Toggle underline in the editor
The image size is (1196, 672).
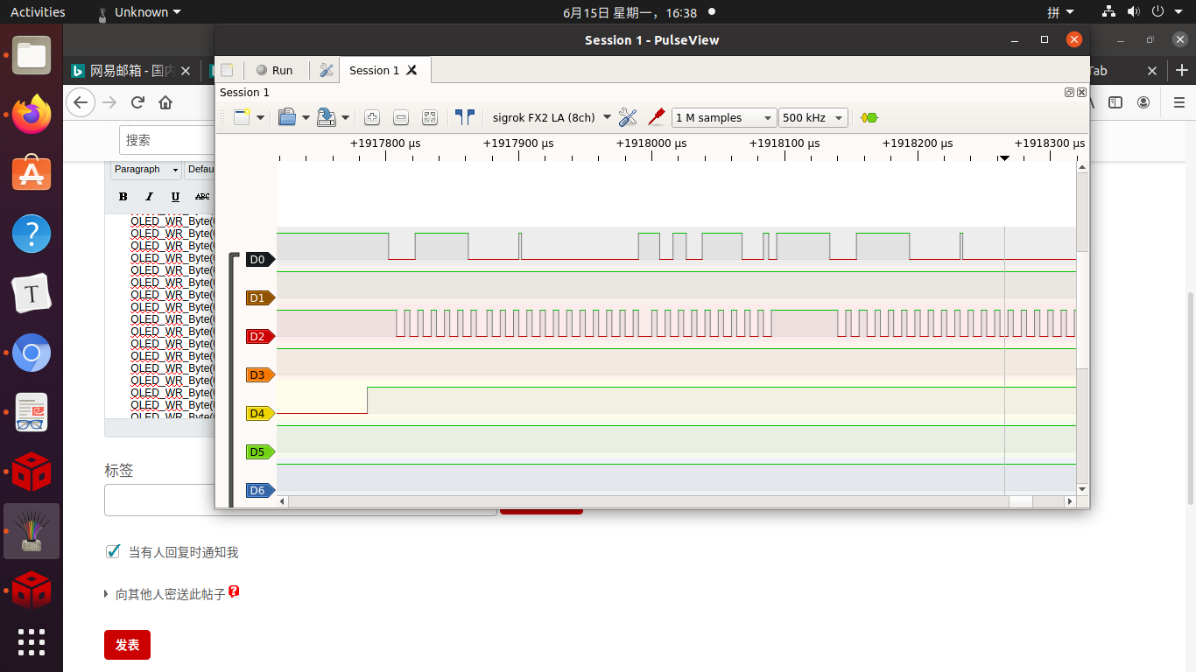pyautogui.click(x=175, y=196)
